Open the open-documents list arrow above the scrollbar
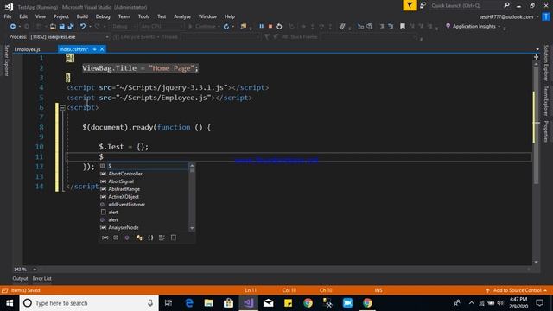The height and width of the screenshot is (311, 553). pyautogui.click(x=537, y=49)
